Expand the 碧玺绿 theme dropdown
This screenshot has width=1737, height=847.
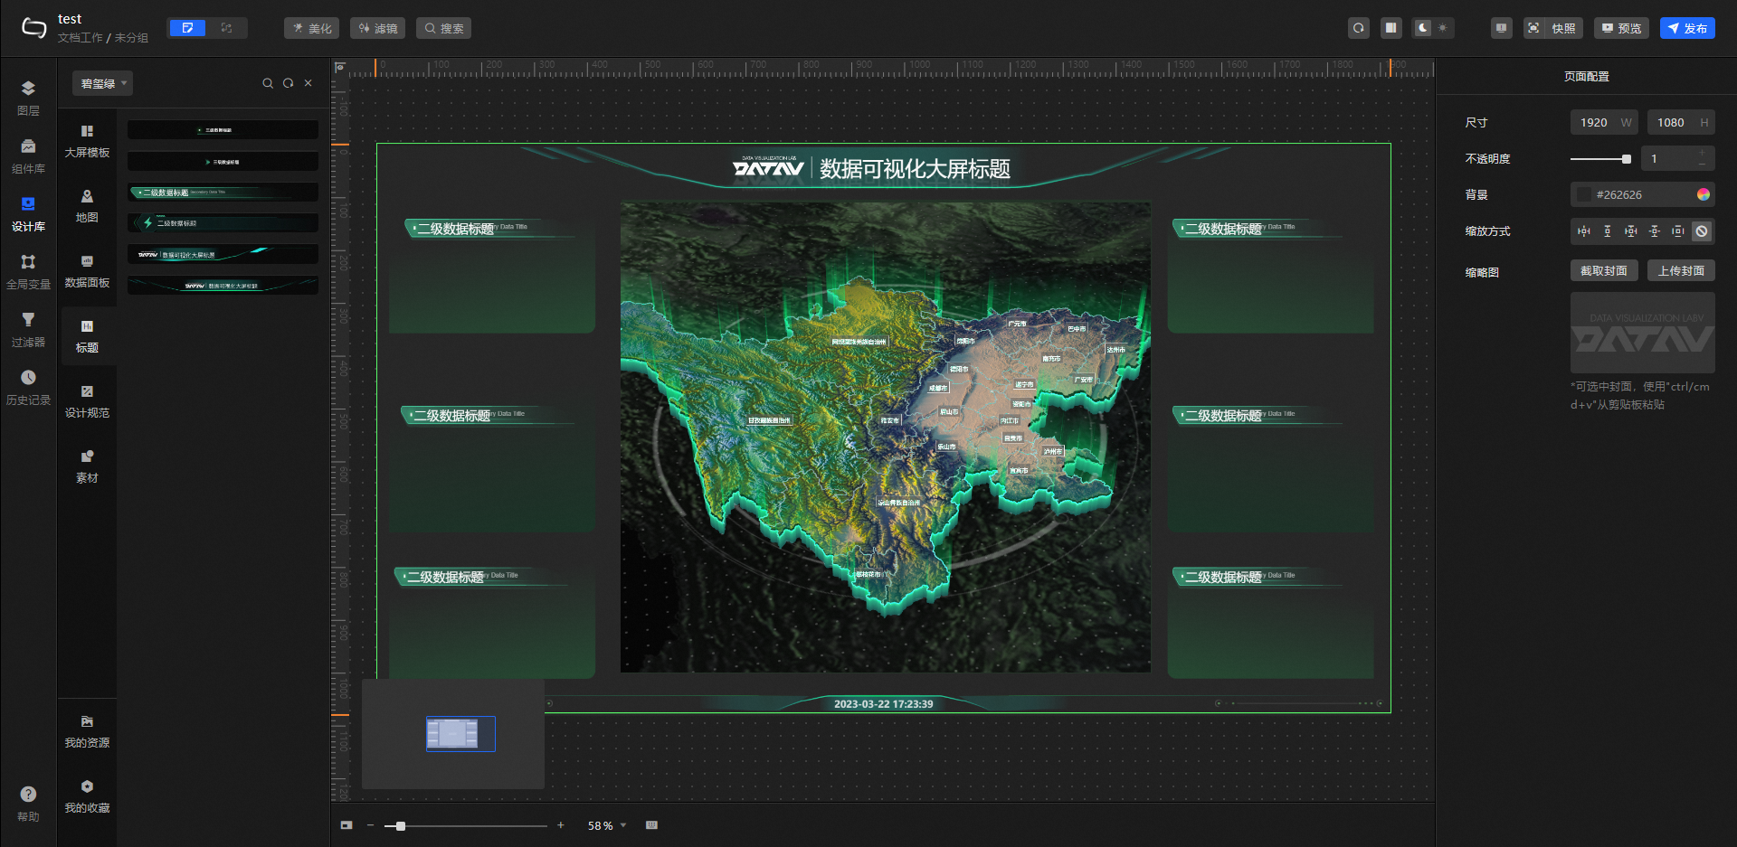(x=102, y=83)
